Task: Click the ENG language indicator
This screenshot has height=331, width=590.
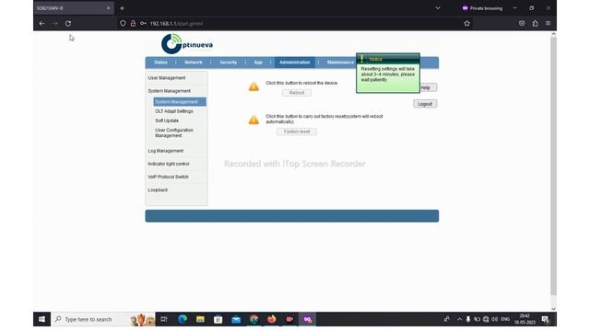Action: [505, 319]
